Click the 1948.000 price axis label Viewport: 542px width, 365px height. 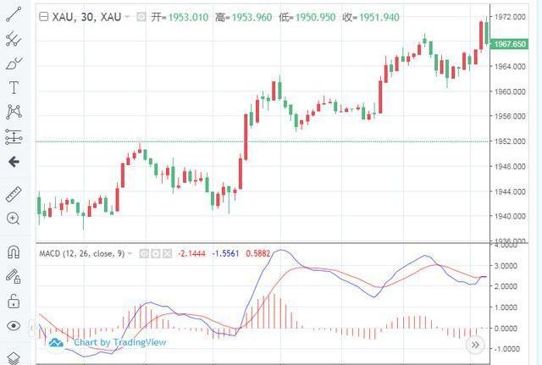coord(510,167)
